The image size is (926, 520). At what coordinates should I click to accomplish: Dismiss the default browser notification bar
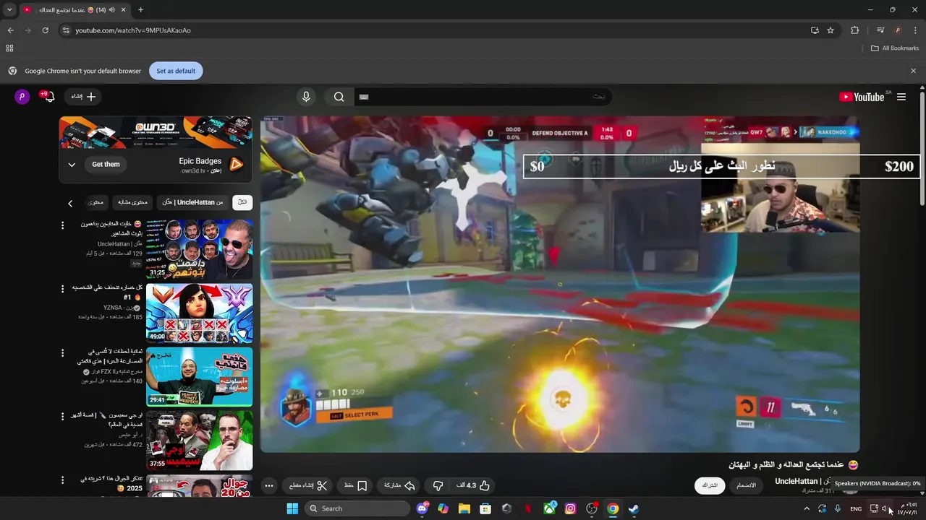coord(913,71)
